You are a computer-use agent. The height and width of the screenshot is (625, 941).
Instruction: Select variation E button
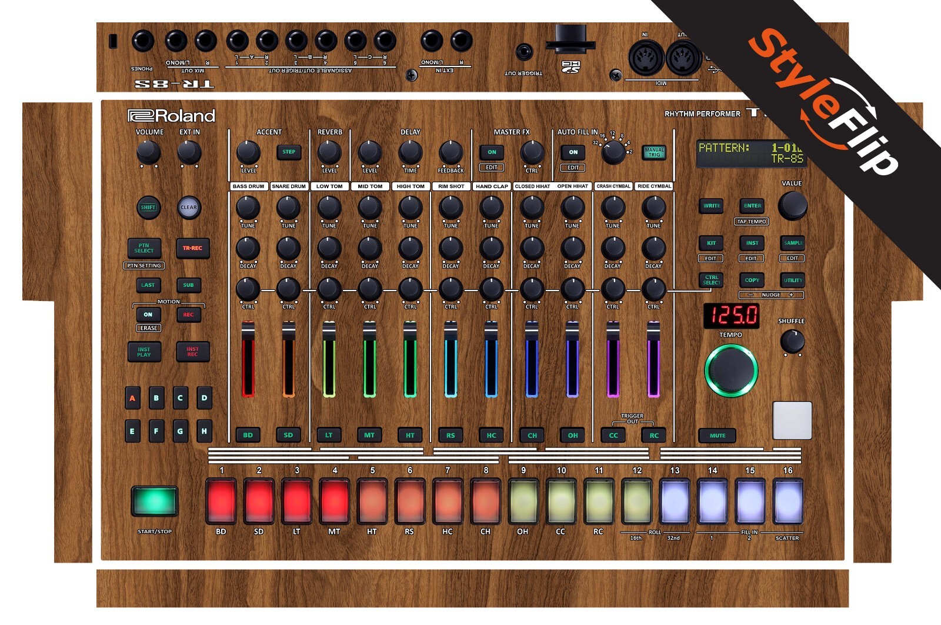(132, 431)
